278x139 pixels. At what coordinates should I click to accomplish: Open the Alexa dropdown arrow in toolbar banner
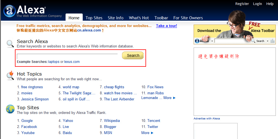click(x=212, y=41)
